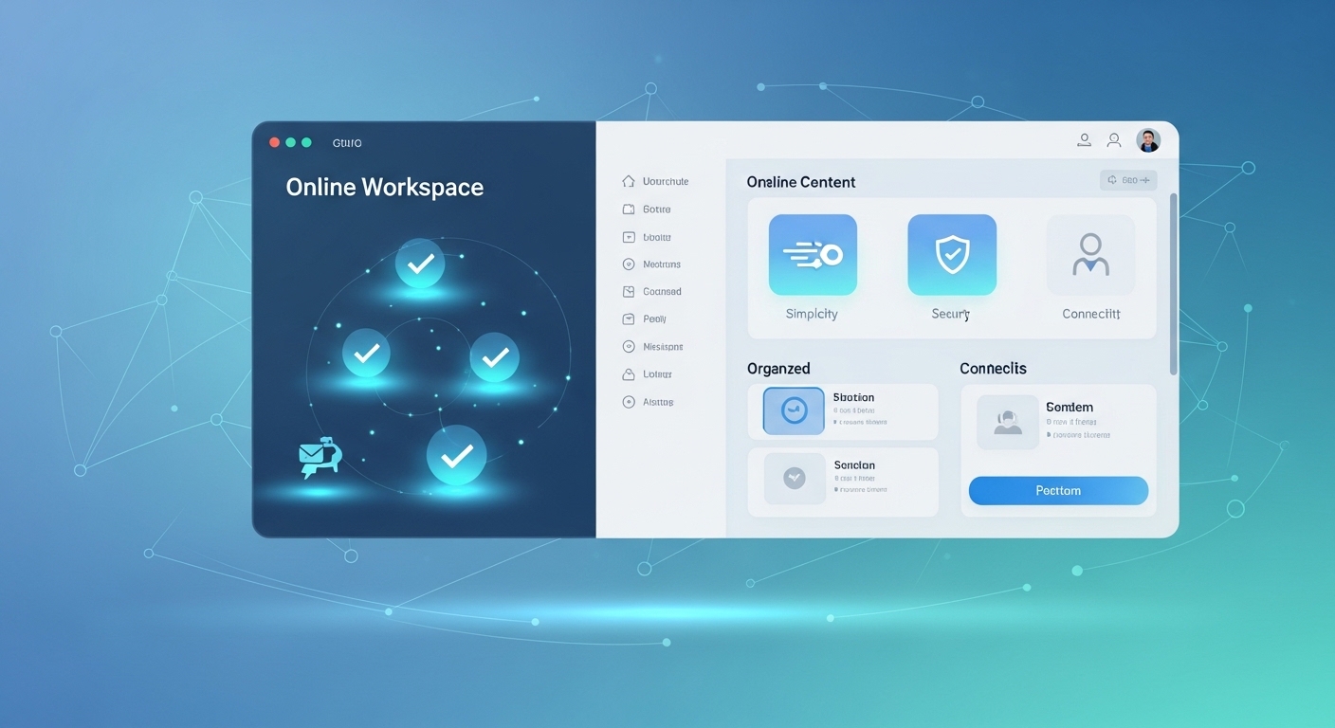Click the blue Pecttom button
Screen dimensions: 1335x728
coord(1058,491)
